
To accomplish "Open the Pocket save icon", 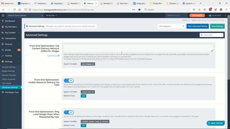I will (x=194, y=10).
